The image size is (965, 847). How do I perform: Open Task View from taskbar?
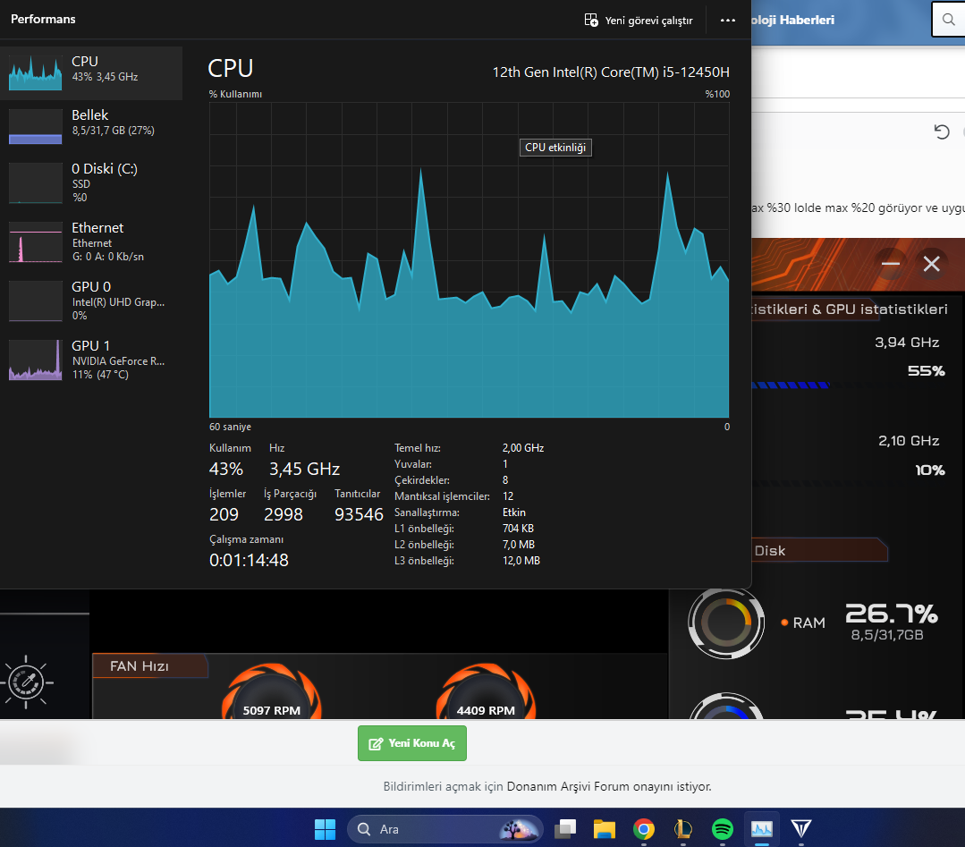point(565,829)
